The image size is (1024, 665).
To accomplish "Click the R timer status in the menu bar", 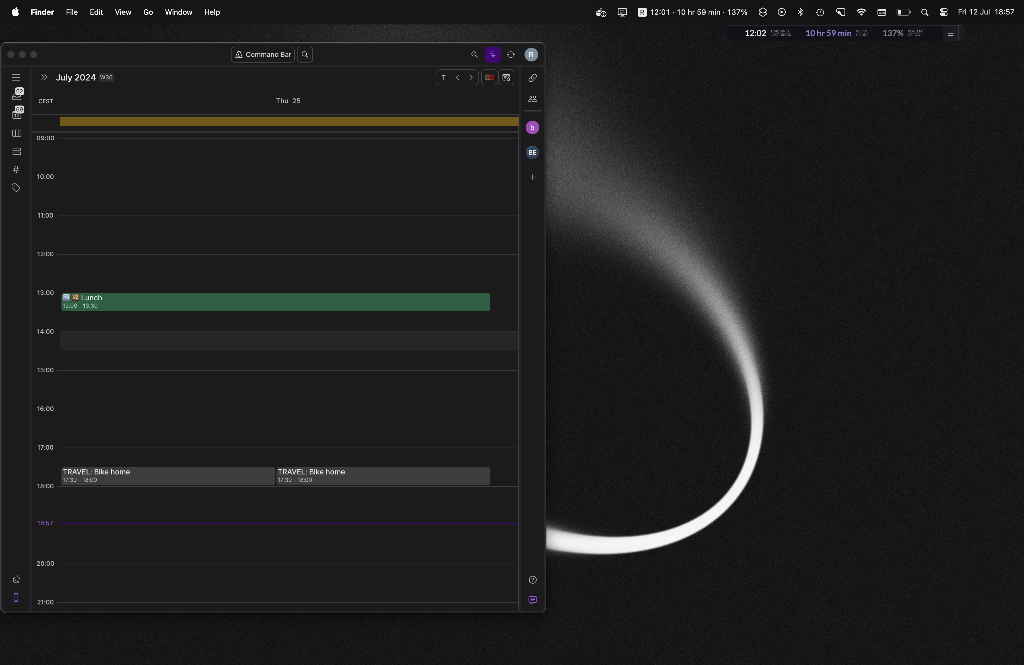I will point(692,12).
